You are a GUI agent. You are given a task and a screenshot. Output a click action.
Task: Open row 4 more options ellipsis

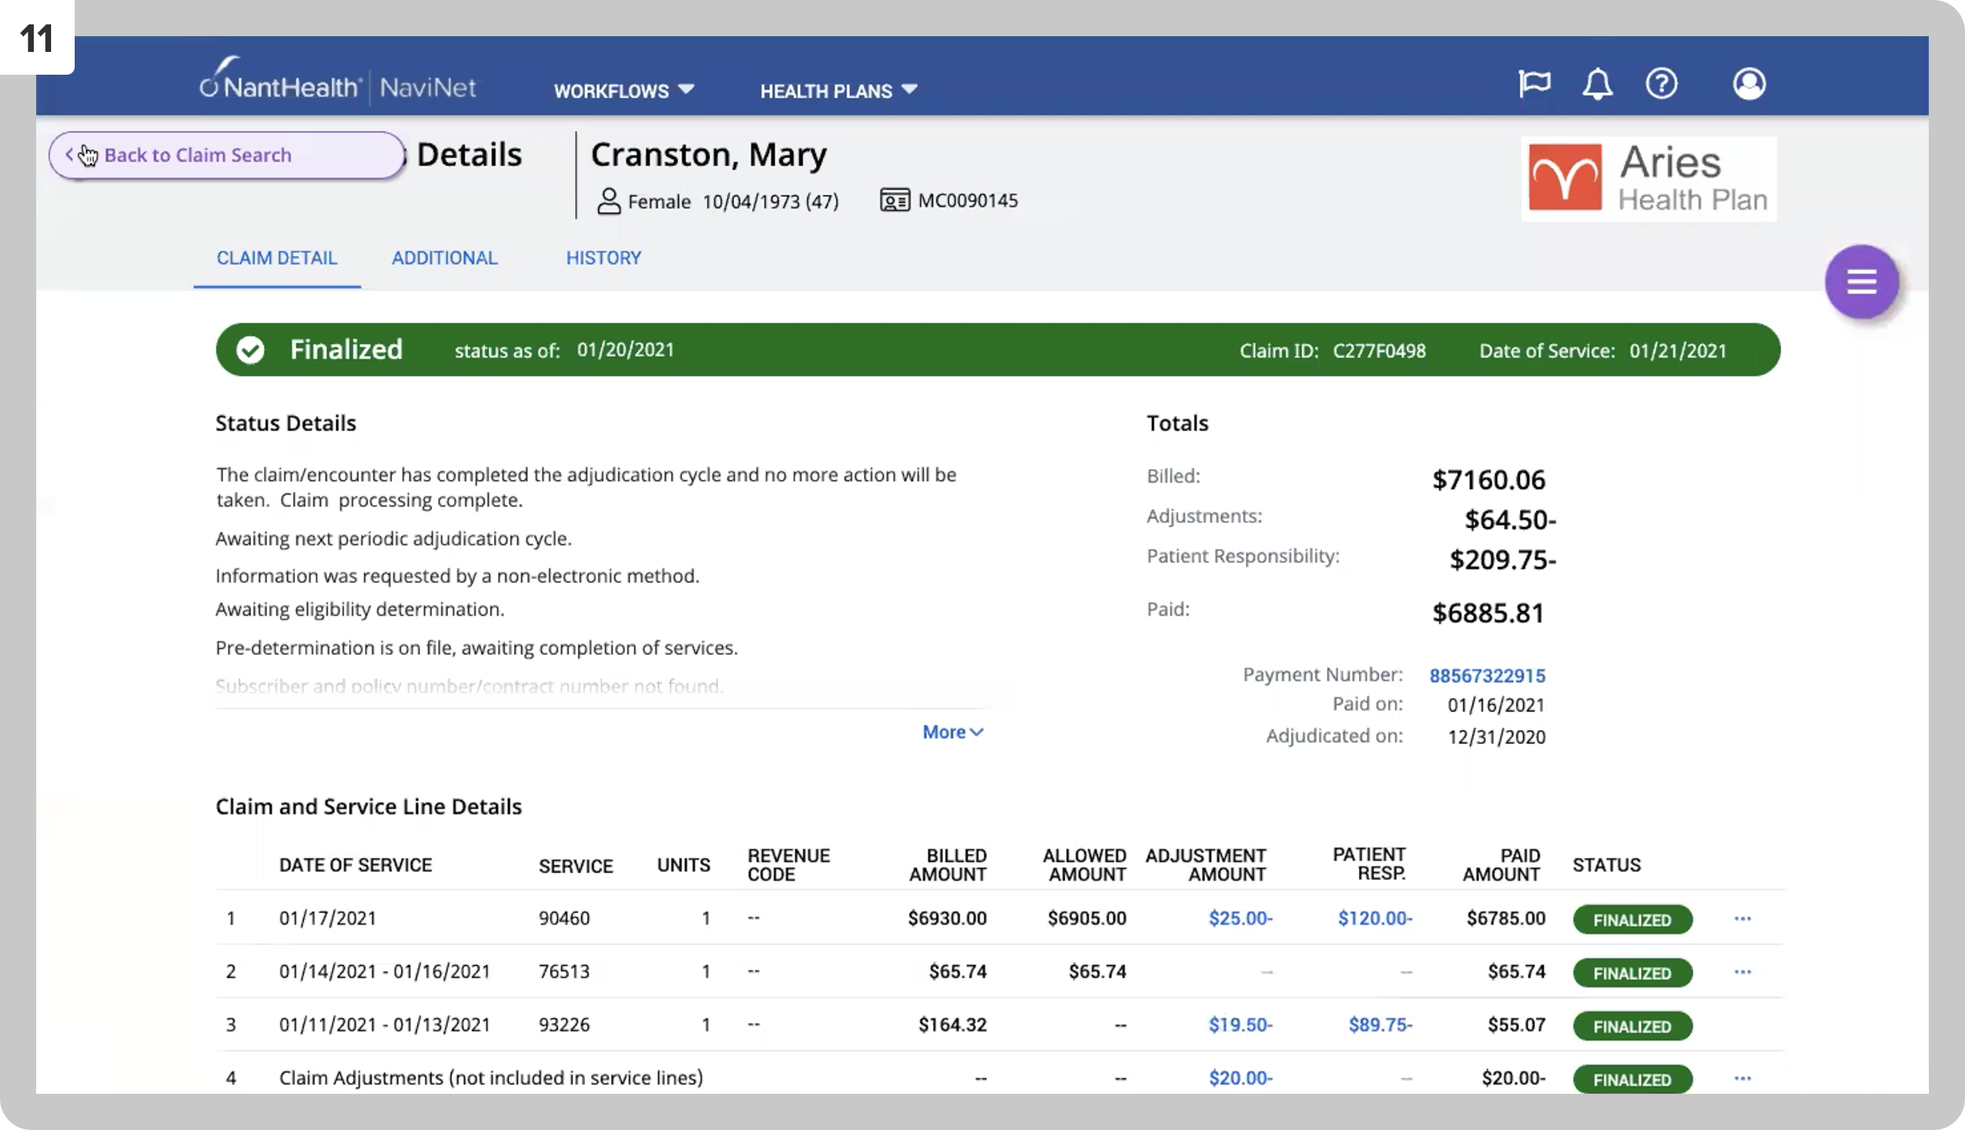pos(1743,1078)
